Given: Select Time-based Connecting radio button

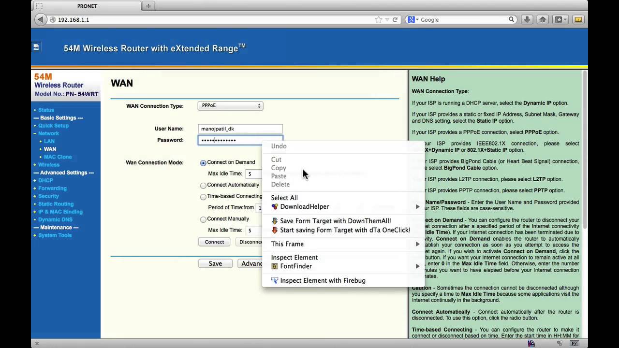Looking at the screenshot, I should click(x=203, y=197).
